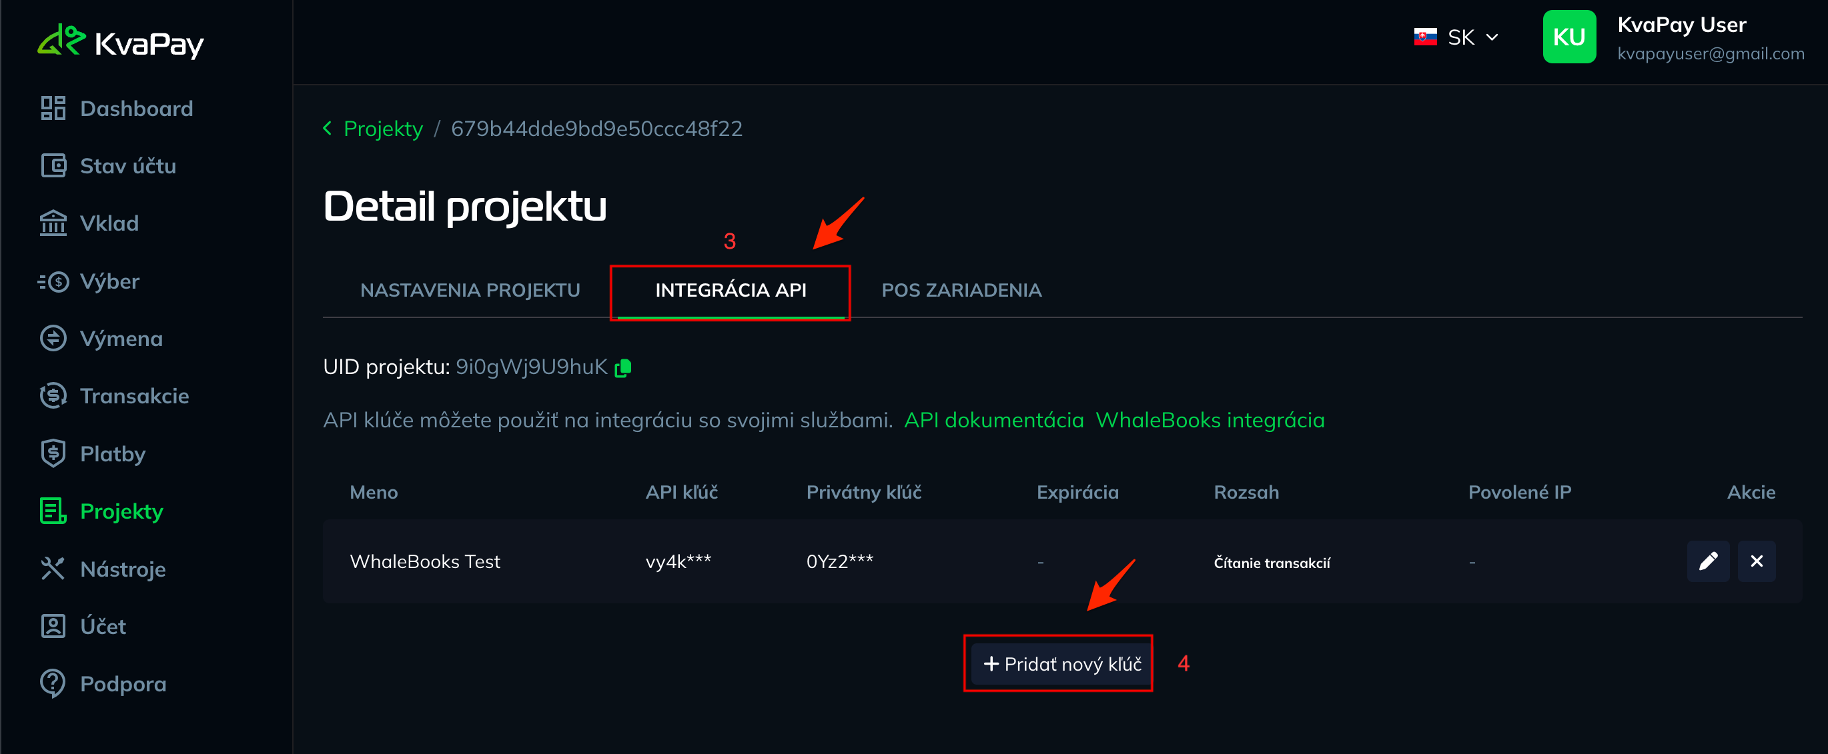Screen dimensions: 1828x754
Task: Expand the SK language dropdown
Action: tap(1456, 37)
